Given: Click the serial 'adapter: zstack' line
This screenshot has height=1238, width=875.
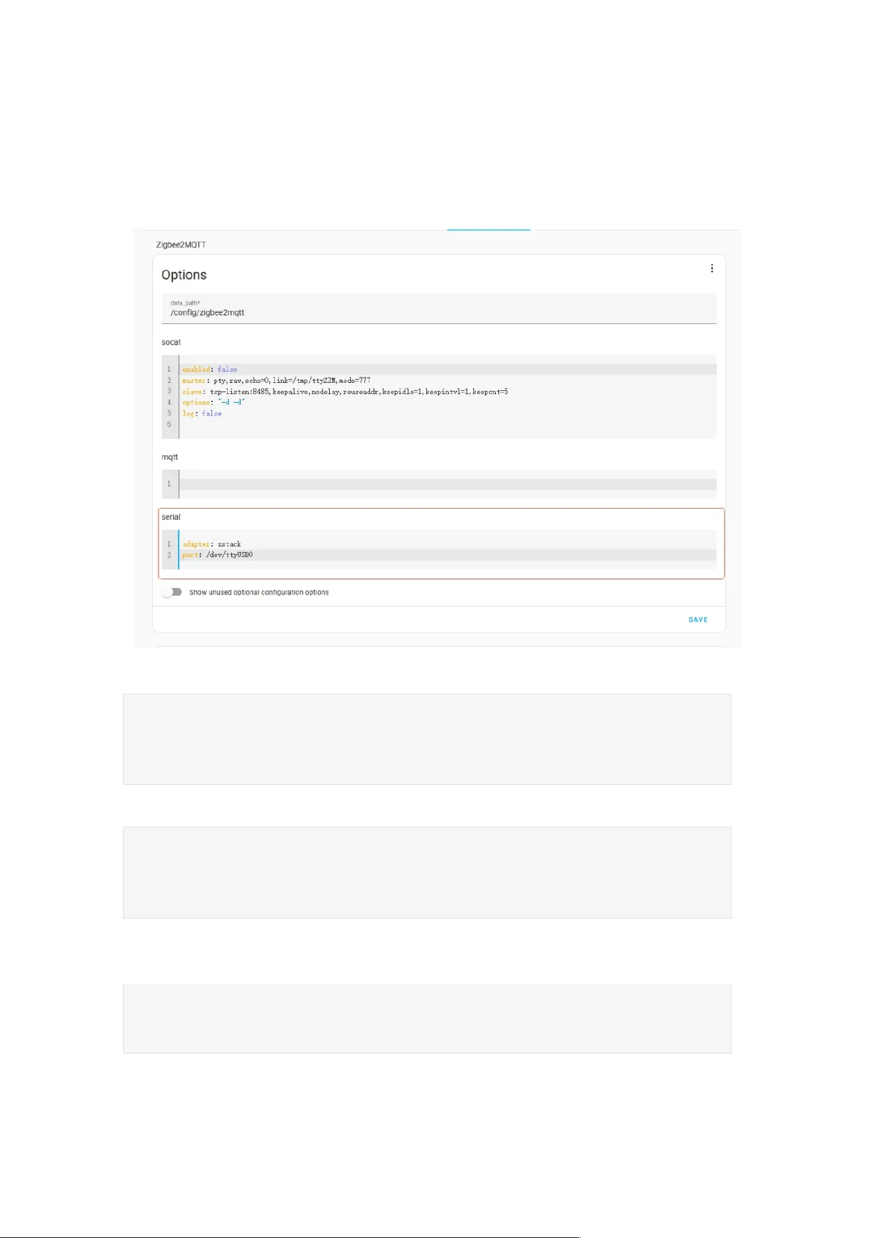Looking at the screenshot, I should (x=448, y=544).
